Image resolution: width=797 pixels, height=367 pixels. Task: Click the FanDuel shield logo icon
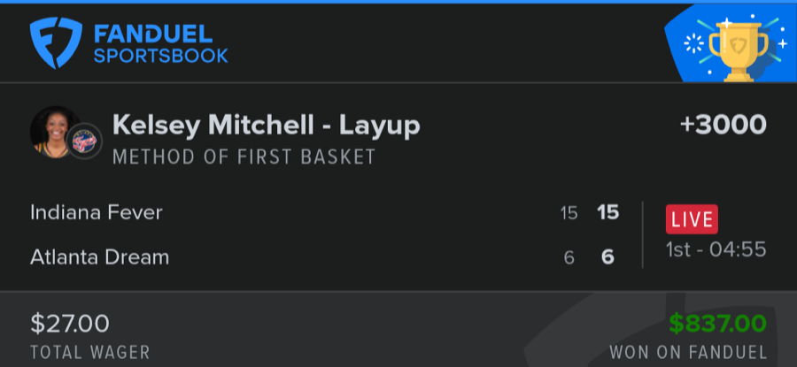coord(56,43)
